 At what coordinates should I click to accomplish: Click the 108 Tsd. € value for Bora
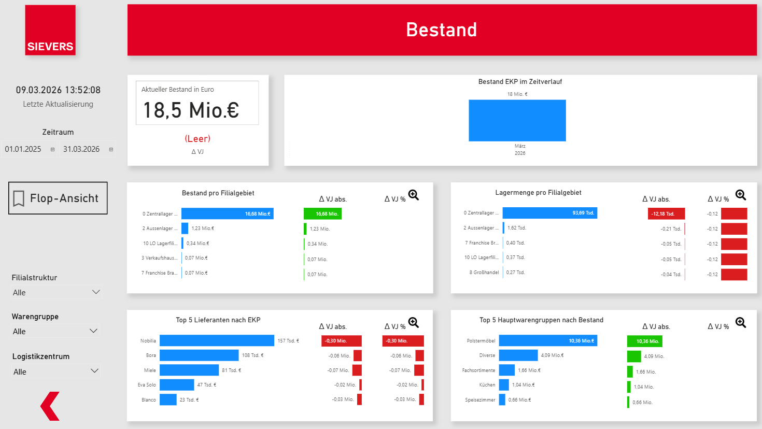(x=253, y=355)
